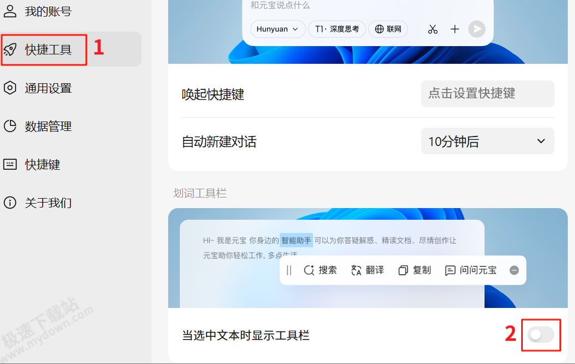Click the scissors screenshot icon in the input bar
Screen dimensions: 575x364
pos(432,29)
